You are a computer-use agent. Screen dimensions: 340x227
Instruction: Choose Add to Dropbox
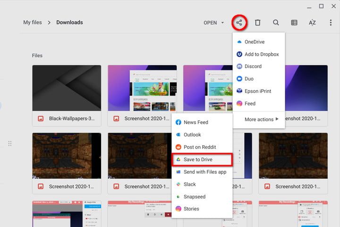coord(259,54)
